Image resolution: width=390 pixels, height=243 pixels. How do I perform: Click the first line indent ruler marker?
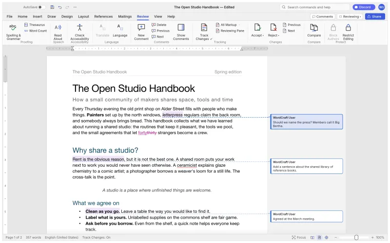pos(72,47)
